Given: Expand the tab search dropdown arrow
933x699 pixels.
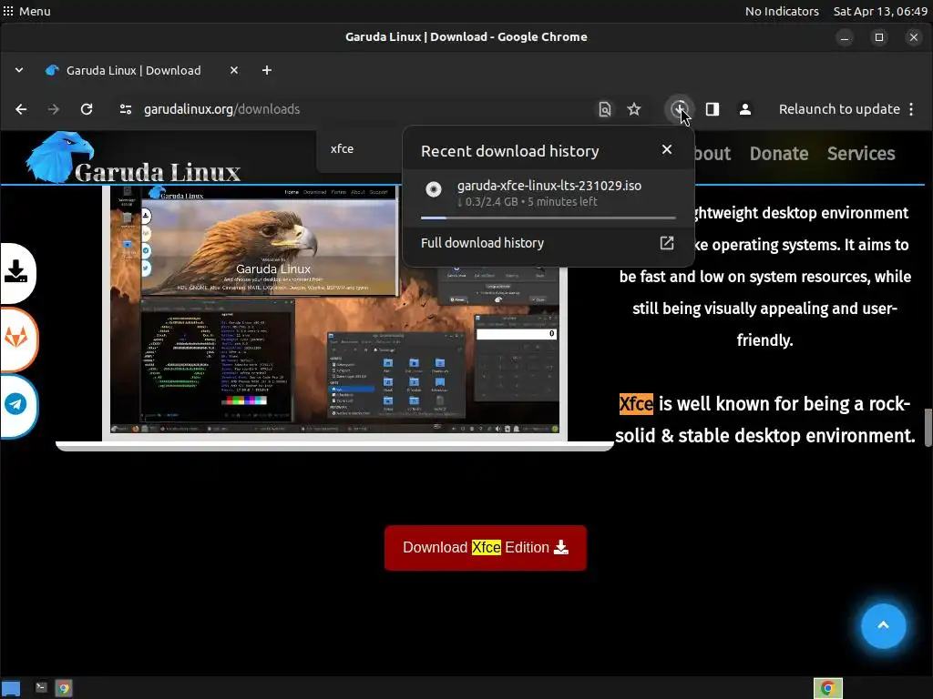Looking at the screenshot, I should point(19,70).
